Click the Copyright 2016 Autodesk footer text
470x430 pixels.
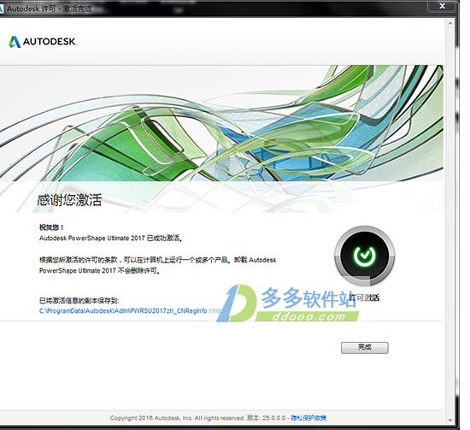pos(177,418)
